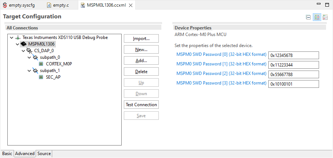Collapse the subpath_0 tree node

click(29, 57)
